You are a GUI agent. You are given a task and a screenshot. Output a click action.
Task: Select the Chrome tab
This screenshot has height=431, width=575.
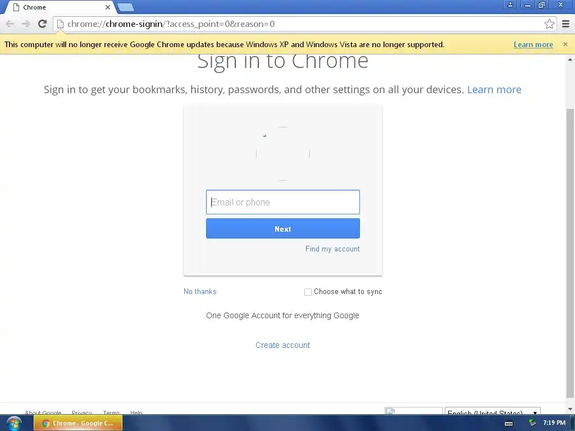tap(58, 7)
